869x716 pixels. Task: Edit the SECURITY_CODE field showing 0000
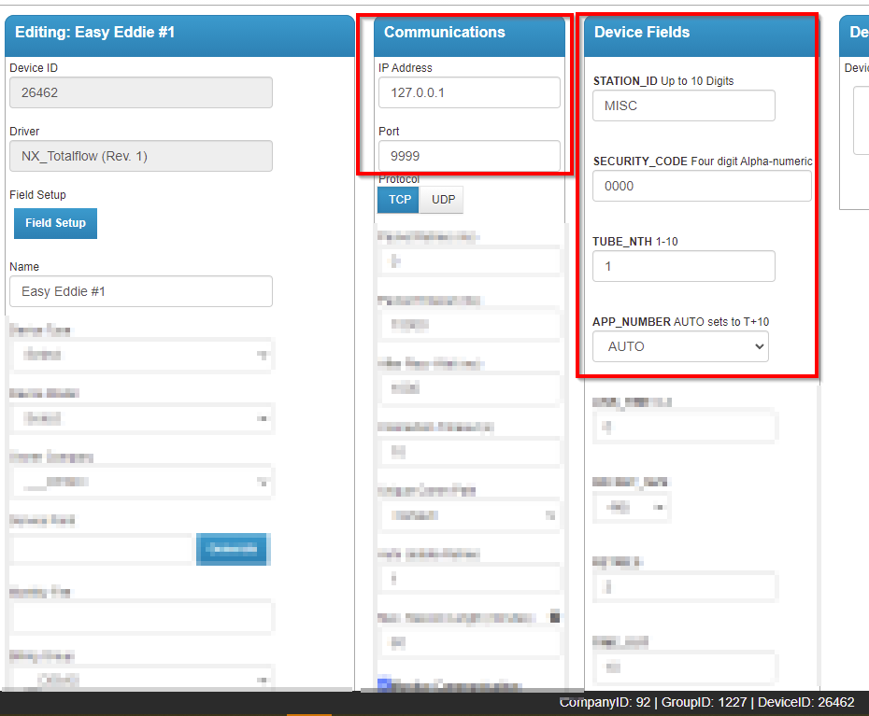(701, 186)
